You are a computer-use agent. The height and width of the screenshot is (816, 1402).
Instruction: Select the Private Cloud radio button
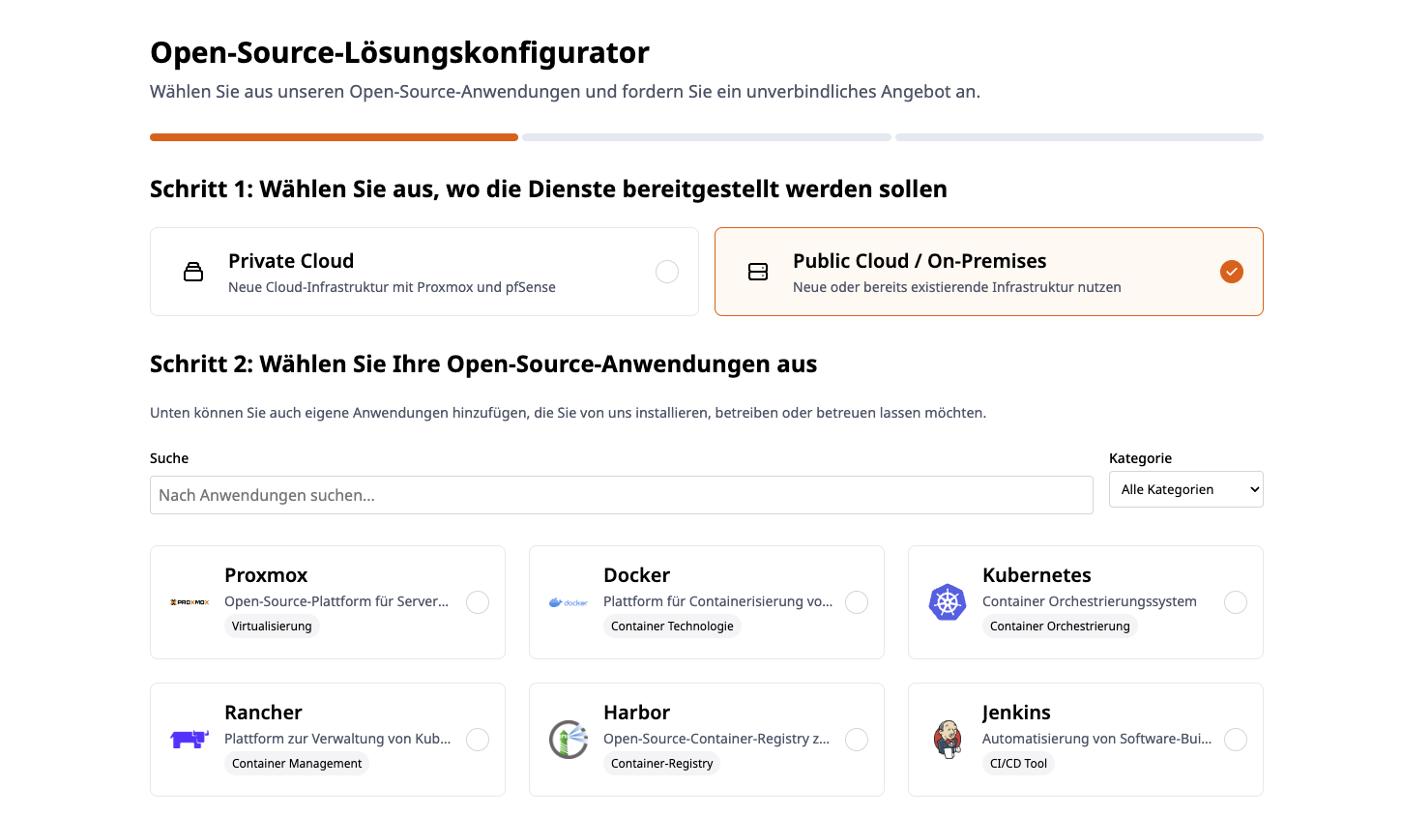pyautogui.click(x=667, y=272)
